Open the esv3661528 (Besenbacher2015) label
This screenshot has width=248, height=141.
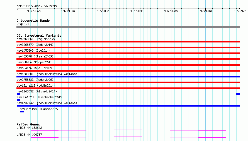(40, 97)
